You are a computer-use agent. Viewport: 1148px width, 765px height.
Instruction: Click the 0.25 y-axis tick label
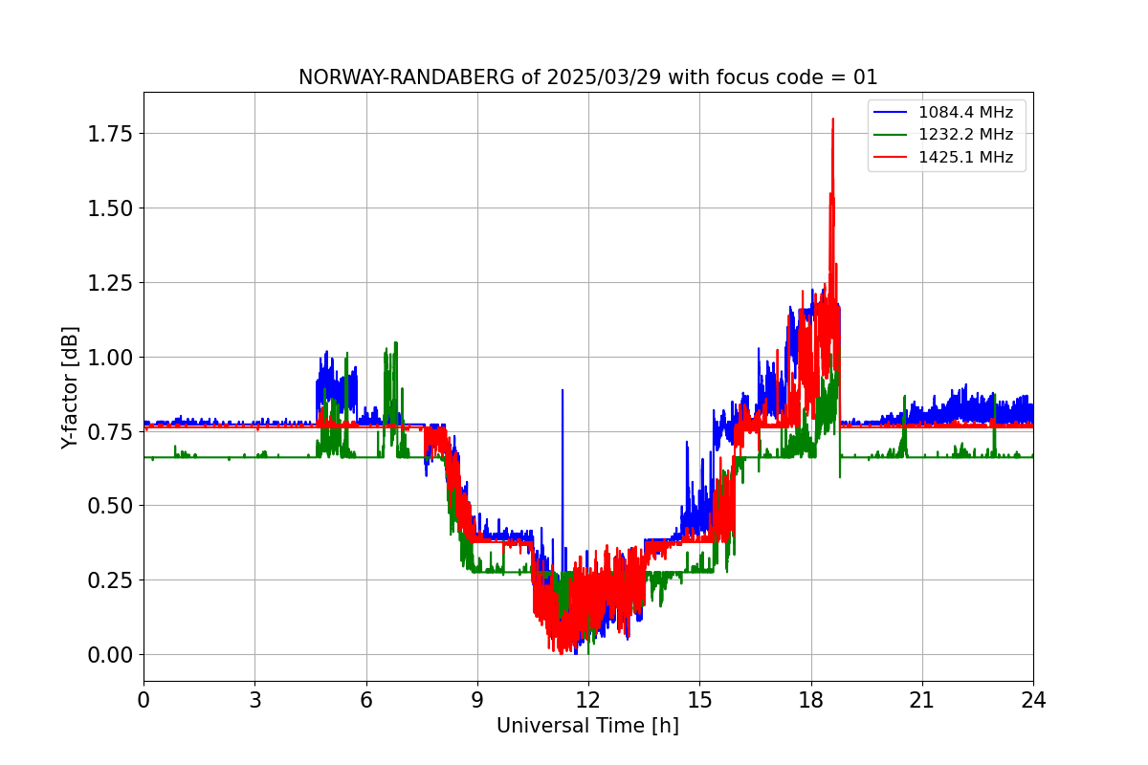[x=109, y=579]
